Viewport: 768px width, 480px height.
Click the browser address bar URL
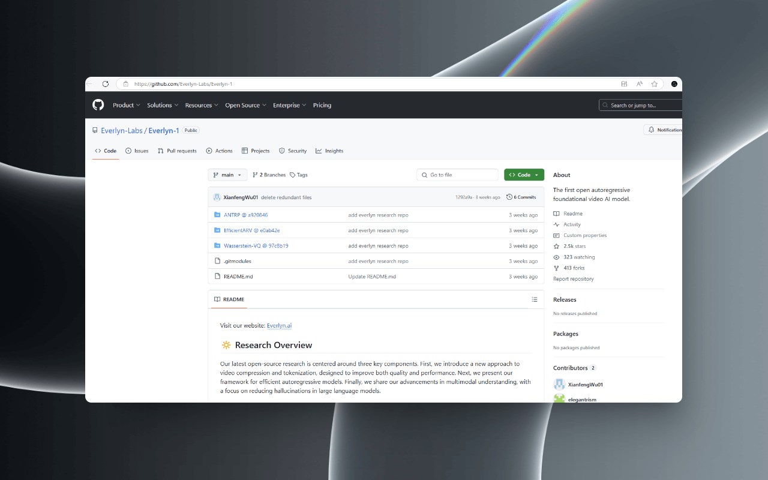[x=183, y=84]
